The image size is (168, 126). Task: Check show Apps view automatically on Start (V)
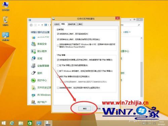tap(58, 76)
